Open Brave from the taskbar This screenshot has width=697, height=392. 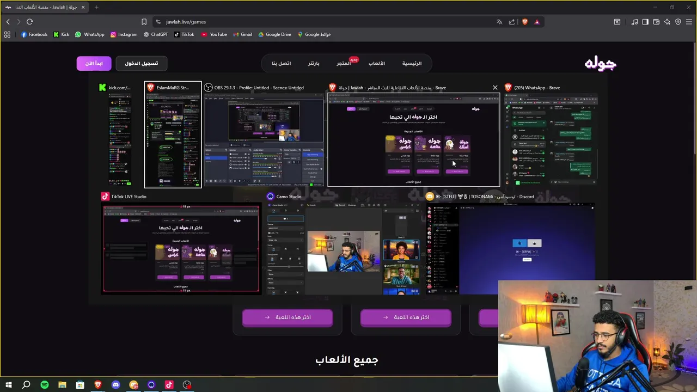[98, 385]
